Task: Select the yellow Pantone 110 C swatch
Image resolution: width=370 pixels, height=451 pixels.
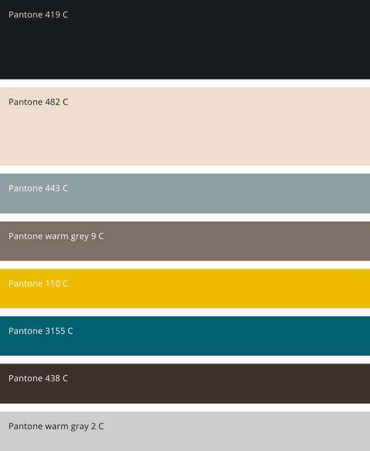Action: tap(185, 289)
